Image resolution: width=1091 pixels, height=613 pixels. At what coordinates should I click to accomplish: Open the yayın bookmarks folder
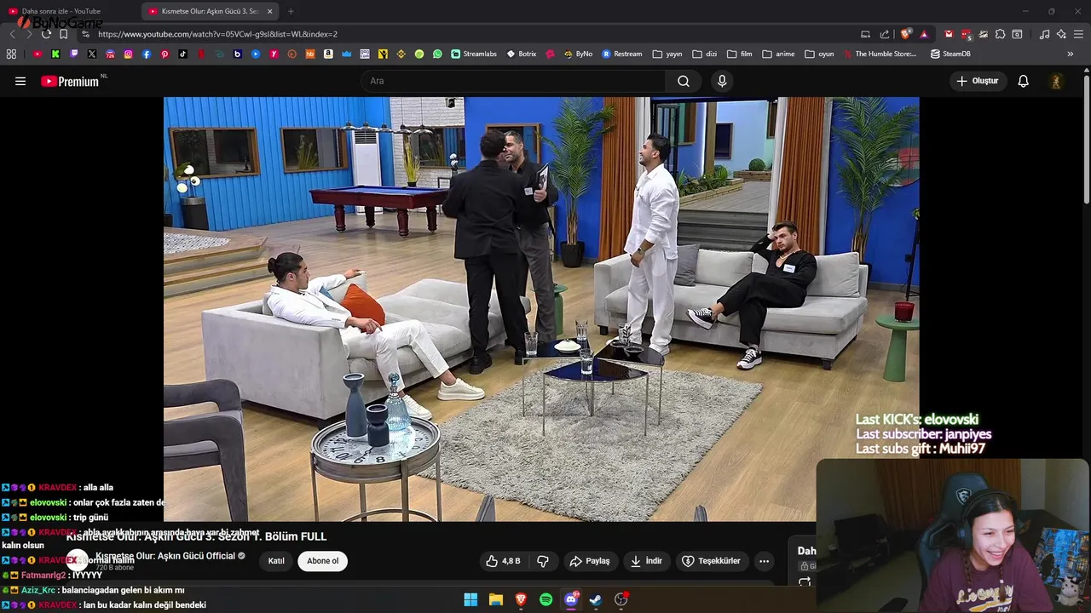[x=667, y=54]
